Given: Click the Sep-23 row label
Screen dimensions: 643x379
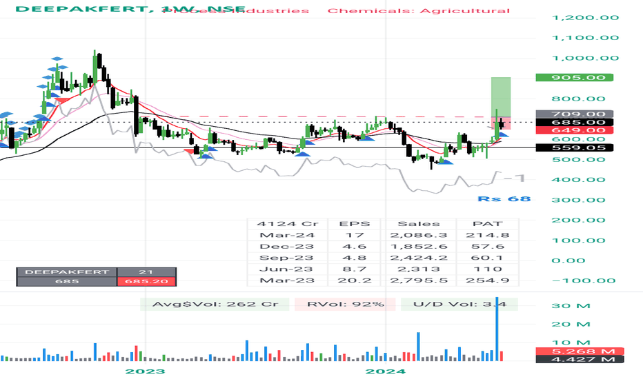Looking at the screenshot, I should 288,258.
